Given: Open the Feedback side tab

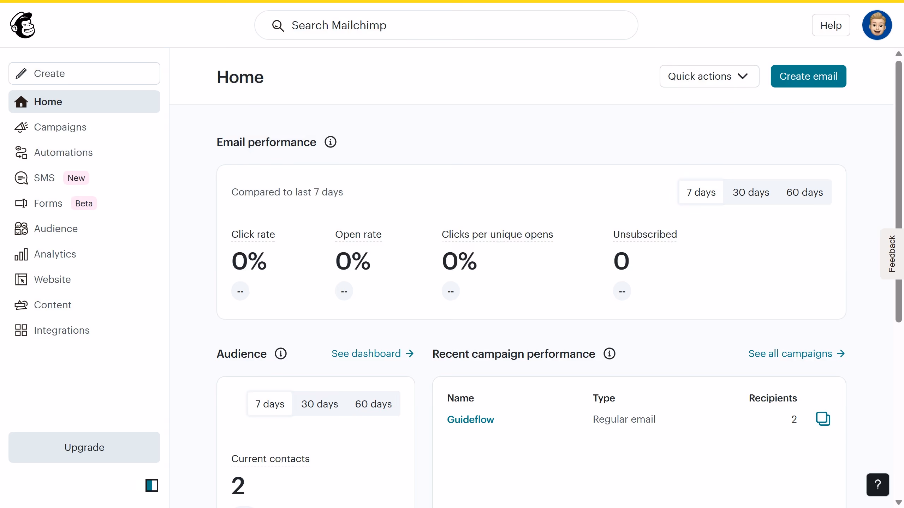Looking at the screenshot, I should (x=892, y=254).
